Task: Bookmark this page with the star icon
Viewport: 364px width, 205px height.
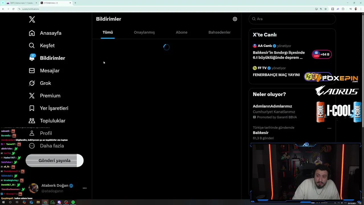Action: (326, 9)
